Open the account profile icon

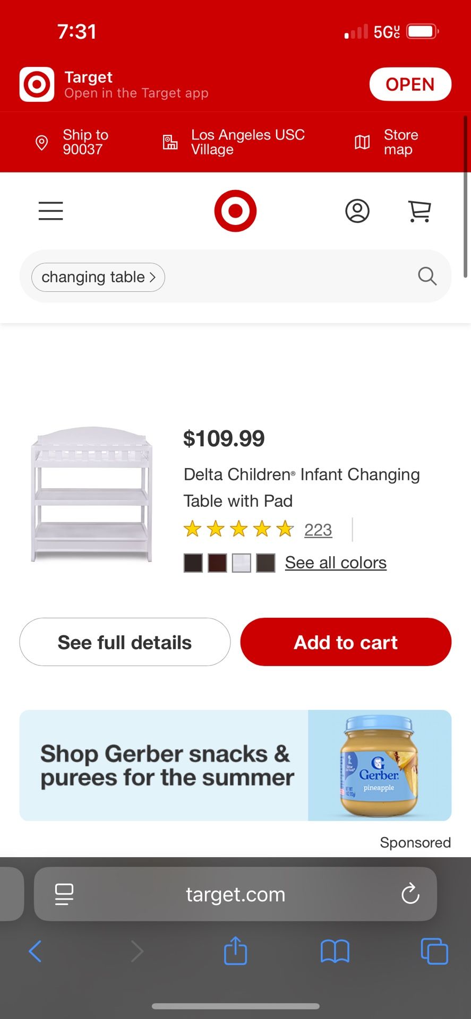357,211
